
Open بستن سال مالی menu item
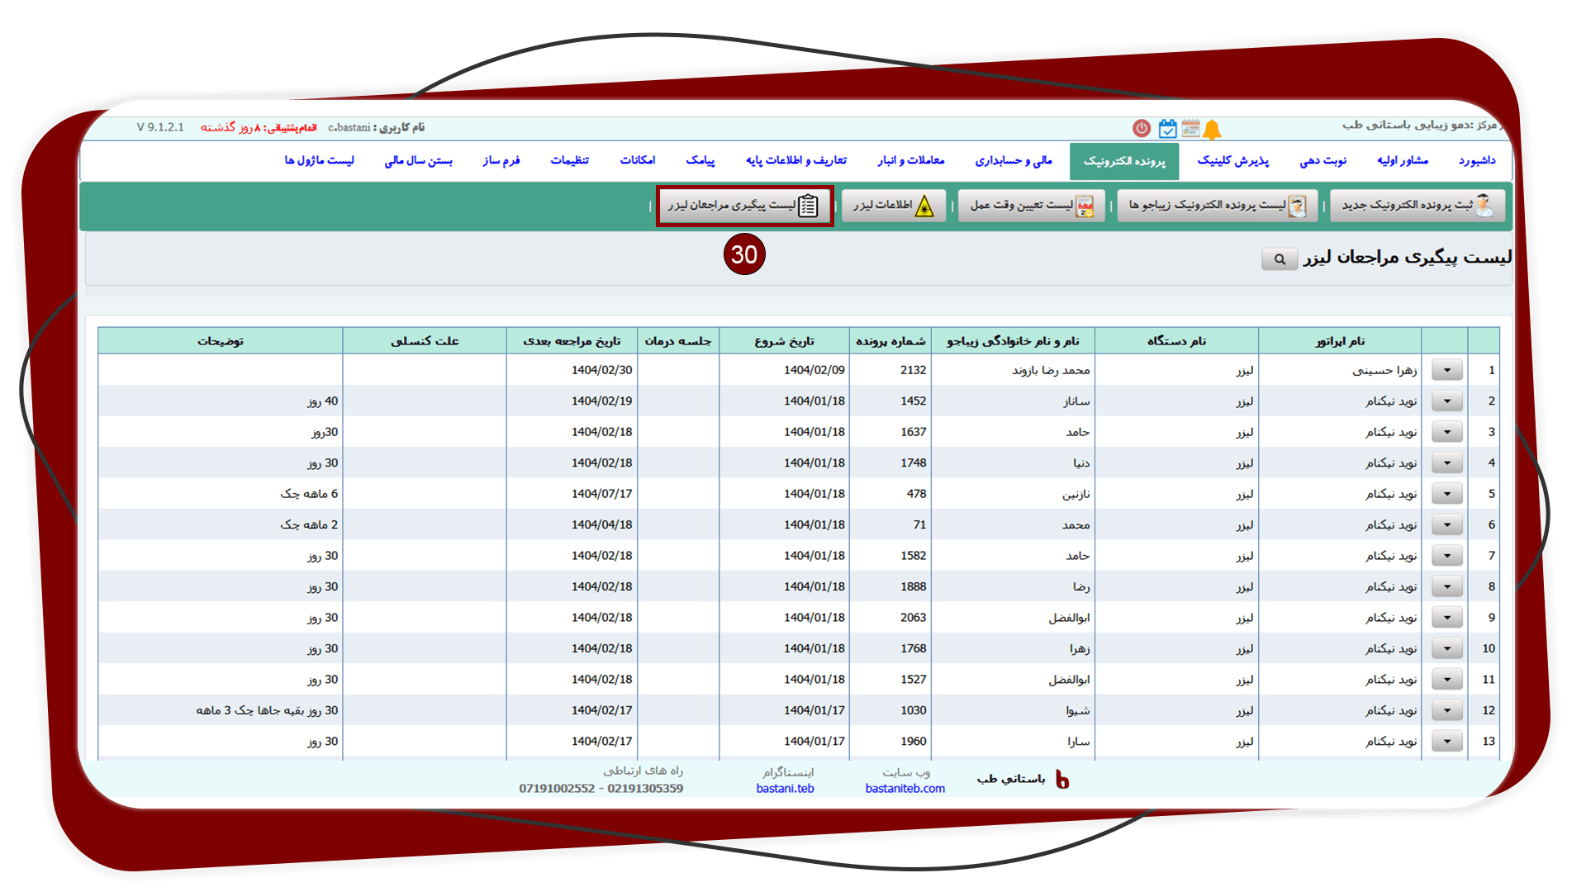[418, 160]
